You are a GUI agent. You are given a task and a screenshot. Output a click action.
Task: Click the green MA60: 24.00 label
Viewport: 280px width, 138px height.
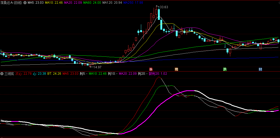pos(92,3)
